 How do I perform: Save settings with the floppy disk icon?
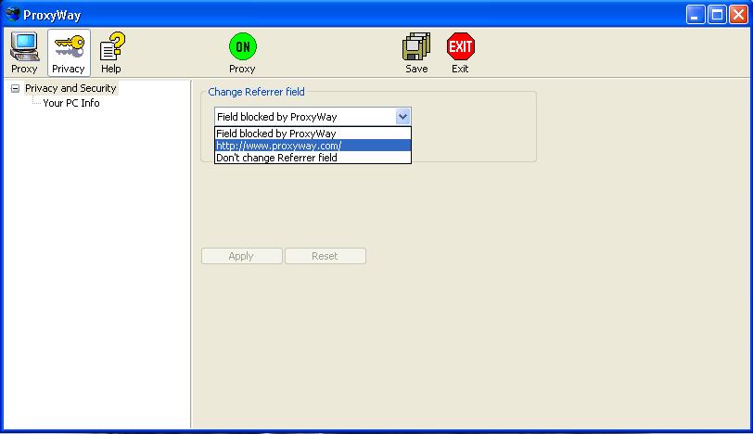pyautogui.click(x=416, y=53)
